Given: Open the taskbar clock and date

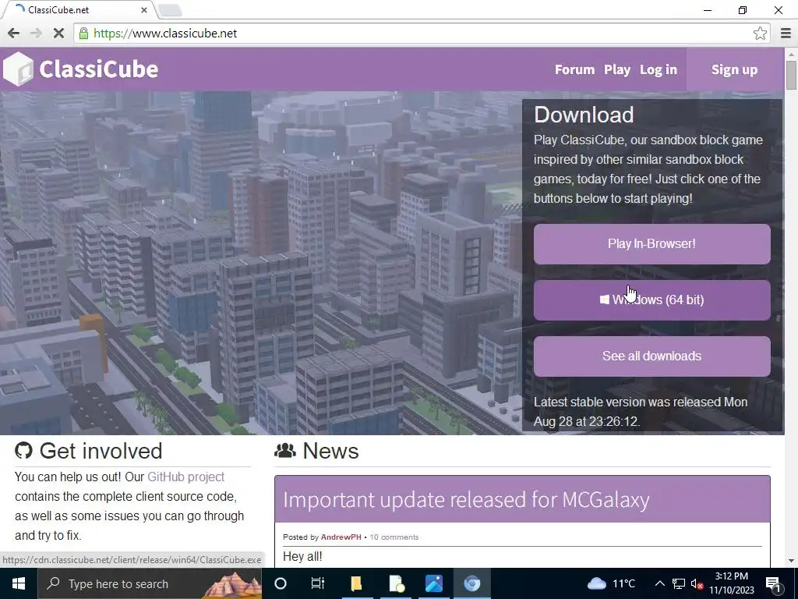Looking at the screenshot, I should (x=732, y=583).
